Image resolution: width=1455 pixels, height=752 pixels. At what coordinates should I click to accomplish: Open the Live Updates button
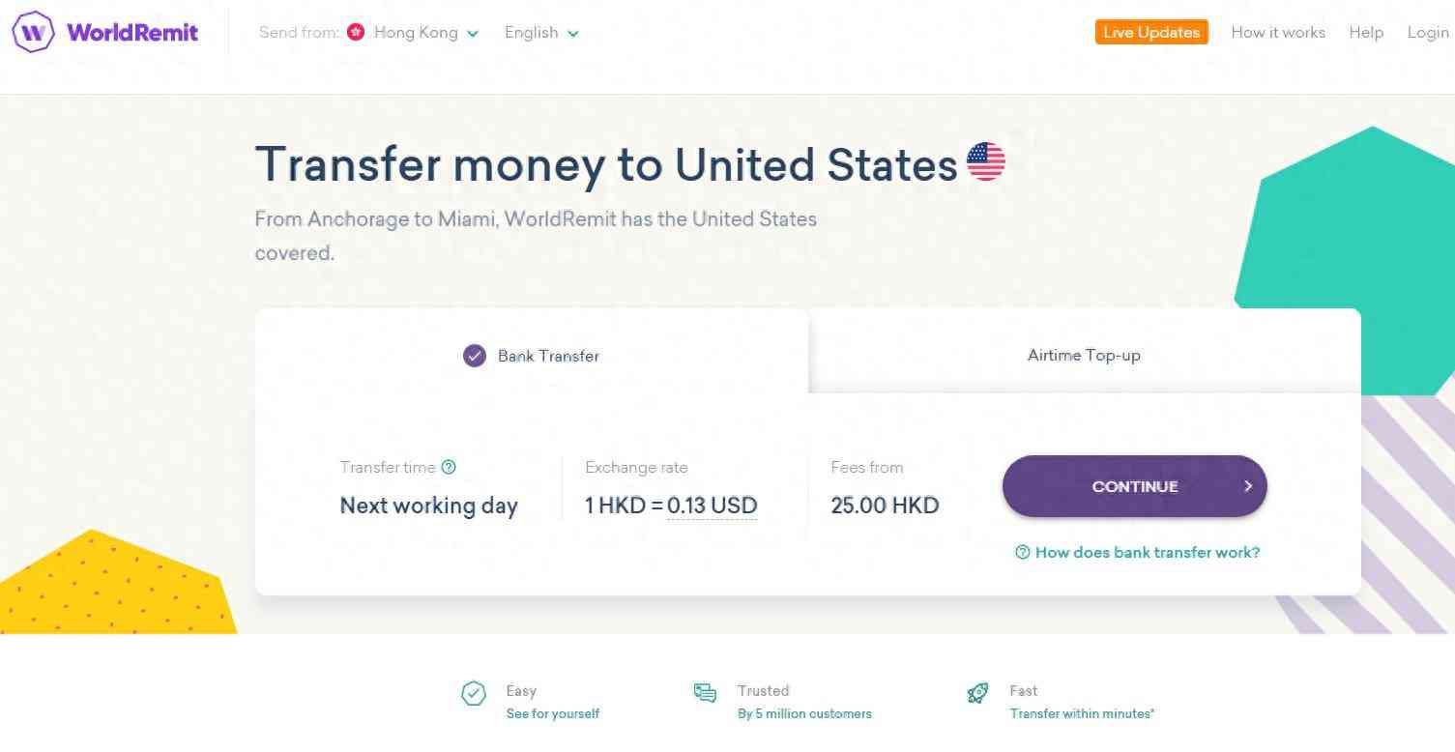click(x=1150, y=32)
